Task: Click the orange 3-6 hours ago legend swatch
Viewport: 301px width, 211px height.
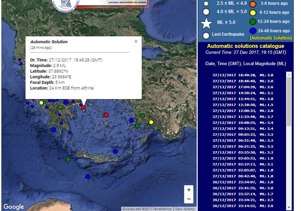Action: pos(253,4)
